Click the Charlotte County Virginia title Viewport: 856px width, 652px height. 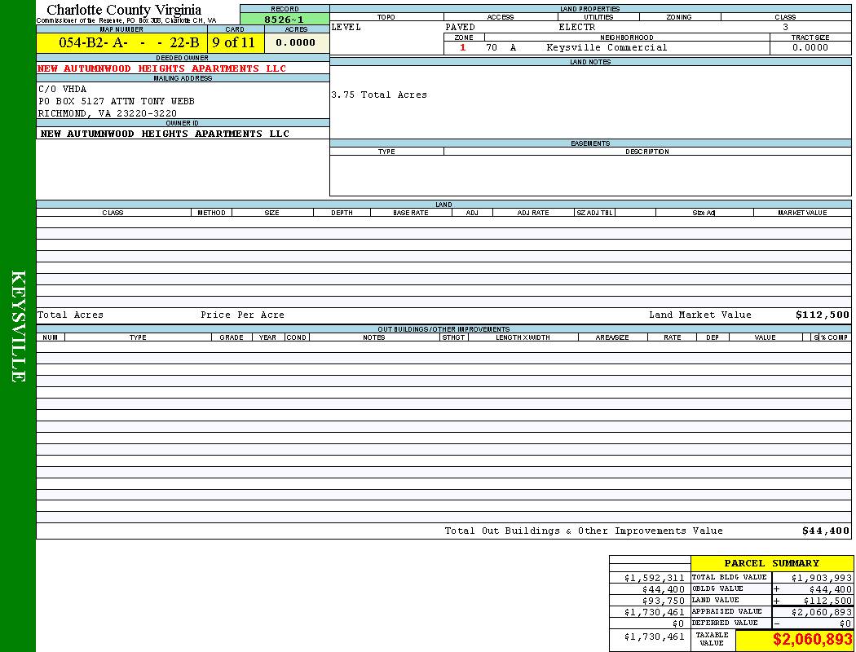[124, 10]
